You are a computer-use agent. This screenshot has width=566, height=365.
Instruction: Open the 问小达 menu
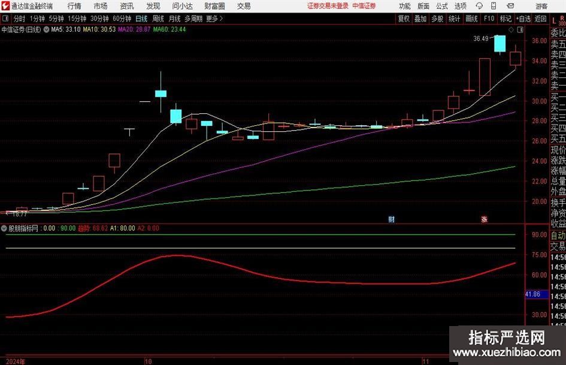[x=182, y=6]
